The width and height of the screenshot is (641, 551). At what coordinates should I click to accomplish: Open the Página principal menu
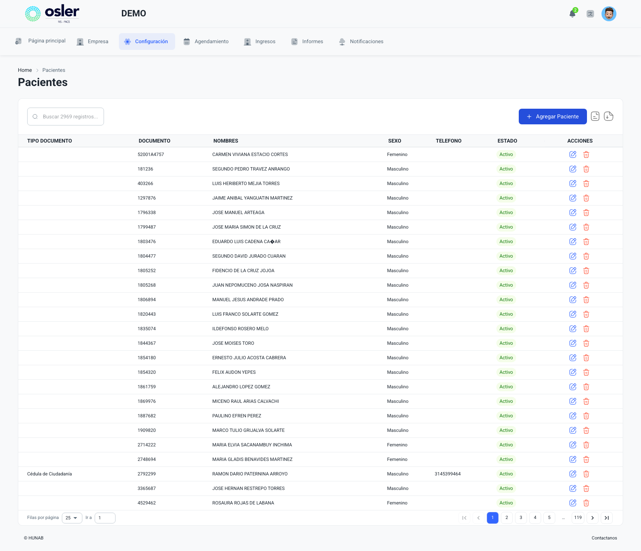click(40, 41)
